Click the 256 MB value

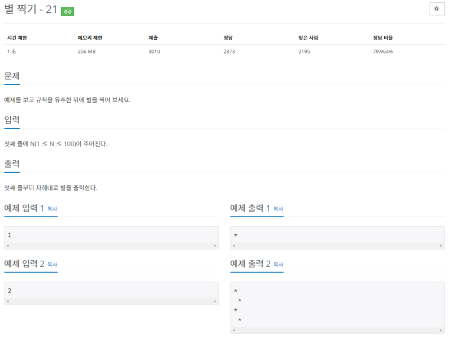tap(87, 51)
